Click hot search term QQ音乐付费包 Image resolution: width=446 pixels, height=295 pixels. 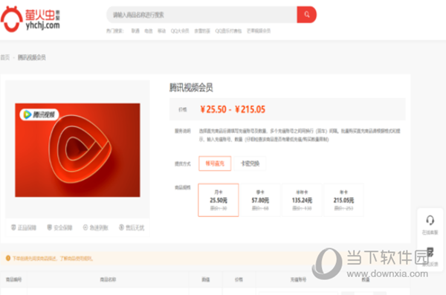[x=228, y=30]
